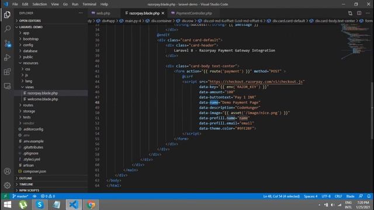The width and height of the screenshot is (374, 210).
Task: Open the Terminal menu
Action: coord(89,4)
